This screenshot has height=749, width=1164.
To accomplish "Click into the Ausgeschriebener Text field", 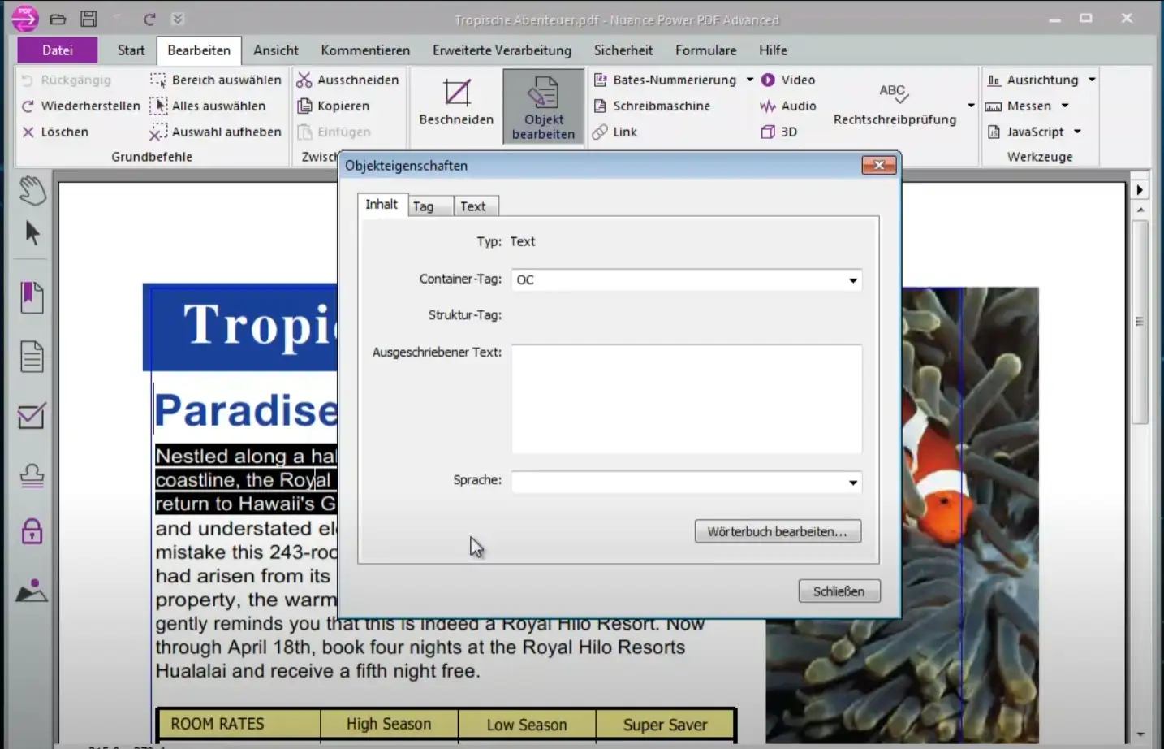I will [x=686, y=399].
